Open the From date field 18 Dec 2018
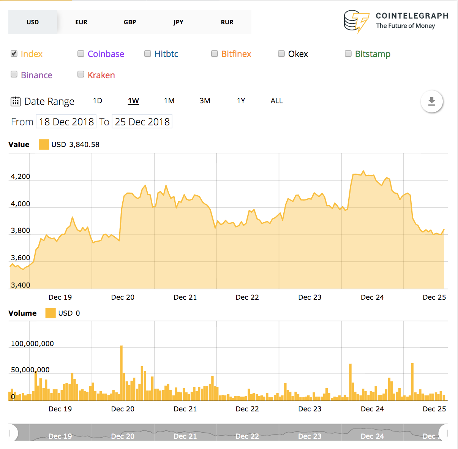The image size is (458, 449). 66,122
